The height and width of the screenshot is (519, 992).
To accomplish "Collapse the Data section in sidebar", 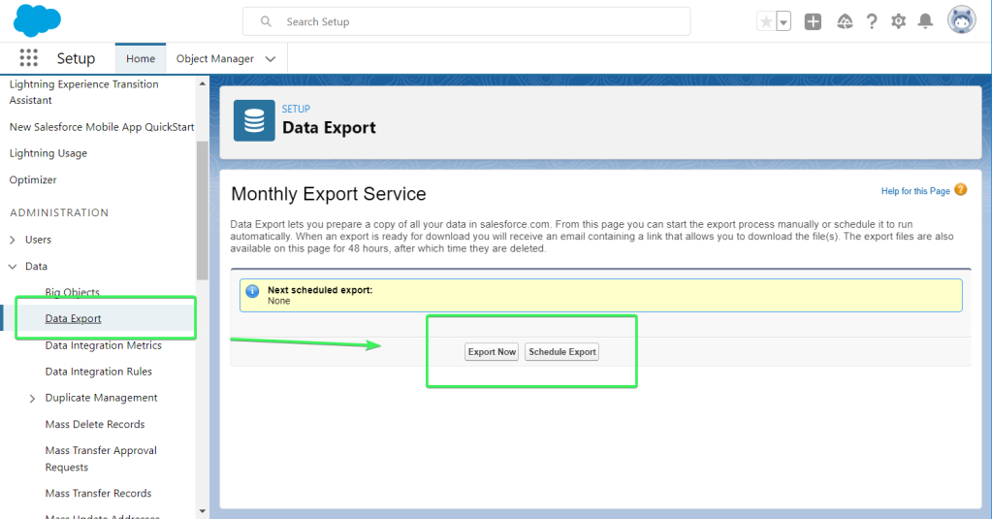I will (x=13, y=266).
